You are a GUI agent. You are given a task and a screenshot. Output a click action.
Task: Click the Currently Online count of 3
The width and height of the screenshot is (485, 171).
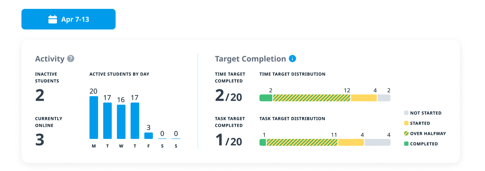(x=40, y=140)
